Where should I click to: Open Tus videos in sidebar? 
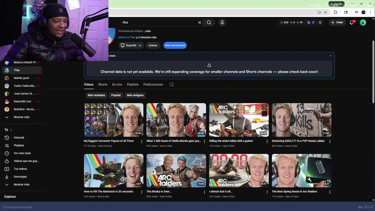click(x=22, y=169)
